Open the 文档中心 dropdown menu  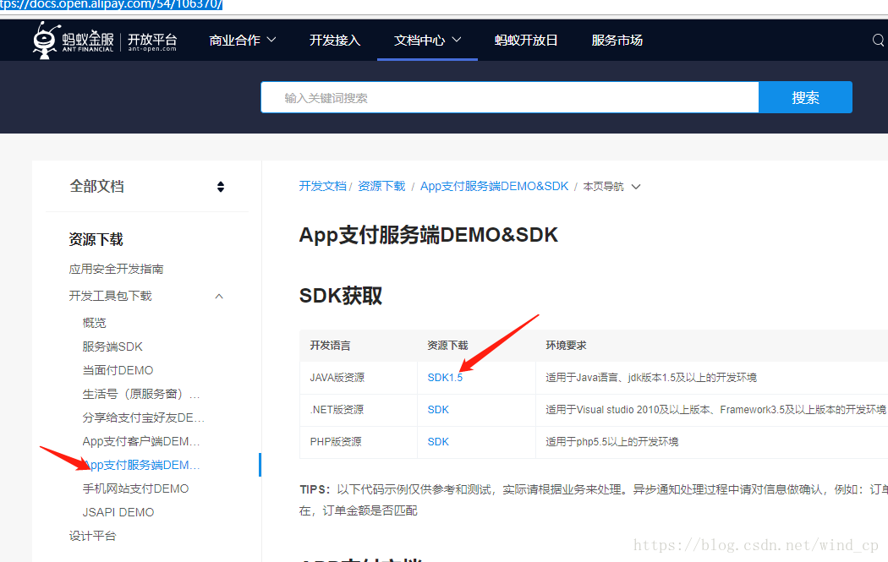tap(428, 41)
